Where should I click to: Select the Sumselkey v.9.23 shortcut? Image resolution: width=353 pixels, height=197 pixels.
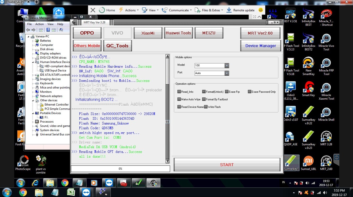click(x=309, y=140)
